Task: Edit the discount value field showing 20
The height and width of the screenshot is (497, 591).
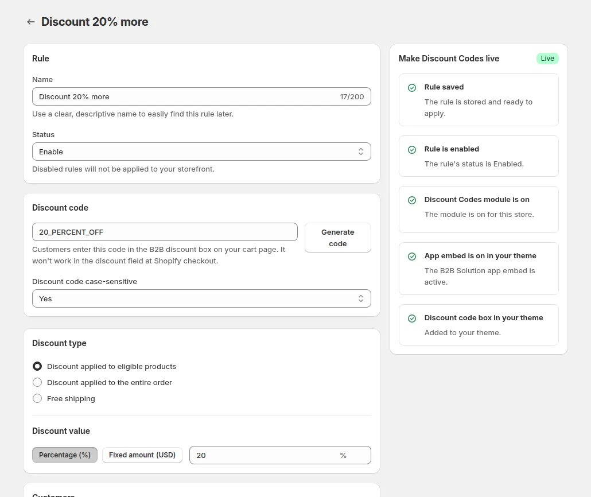Action: 280,455
